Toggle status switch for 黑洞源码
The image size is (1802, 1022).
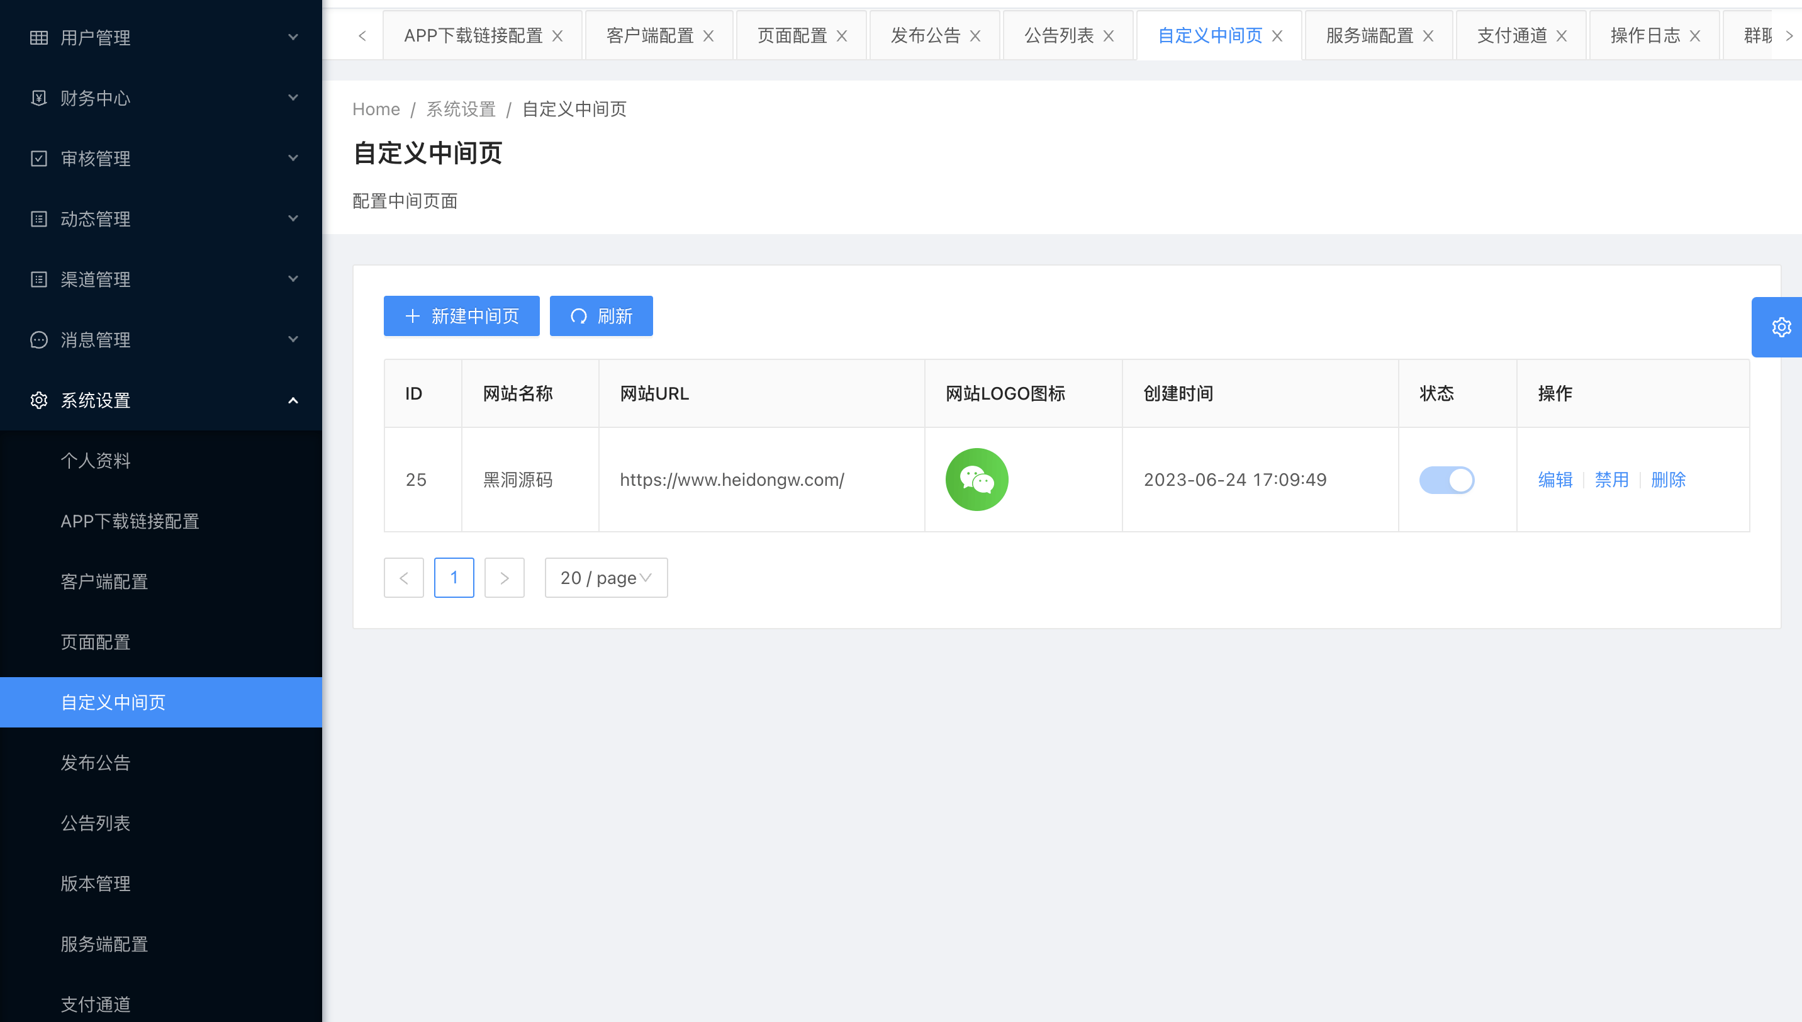click(1447, 480)
